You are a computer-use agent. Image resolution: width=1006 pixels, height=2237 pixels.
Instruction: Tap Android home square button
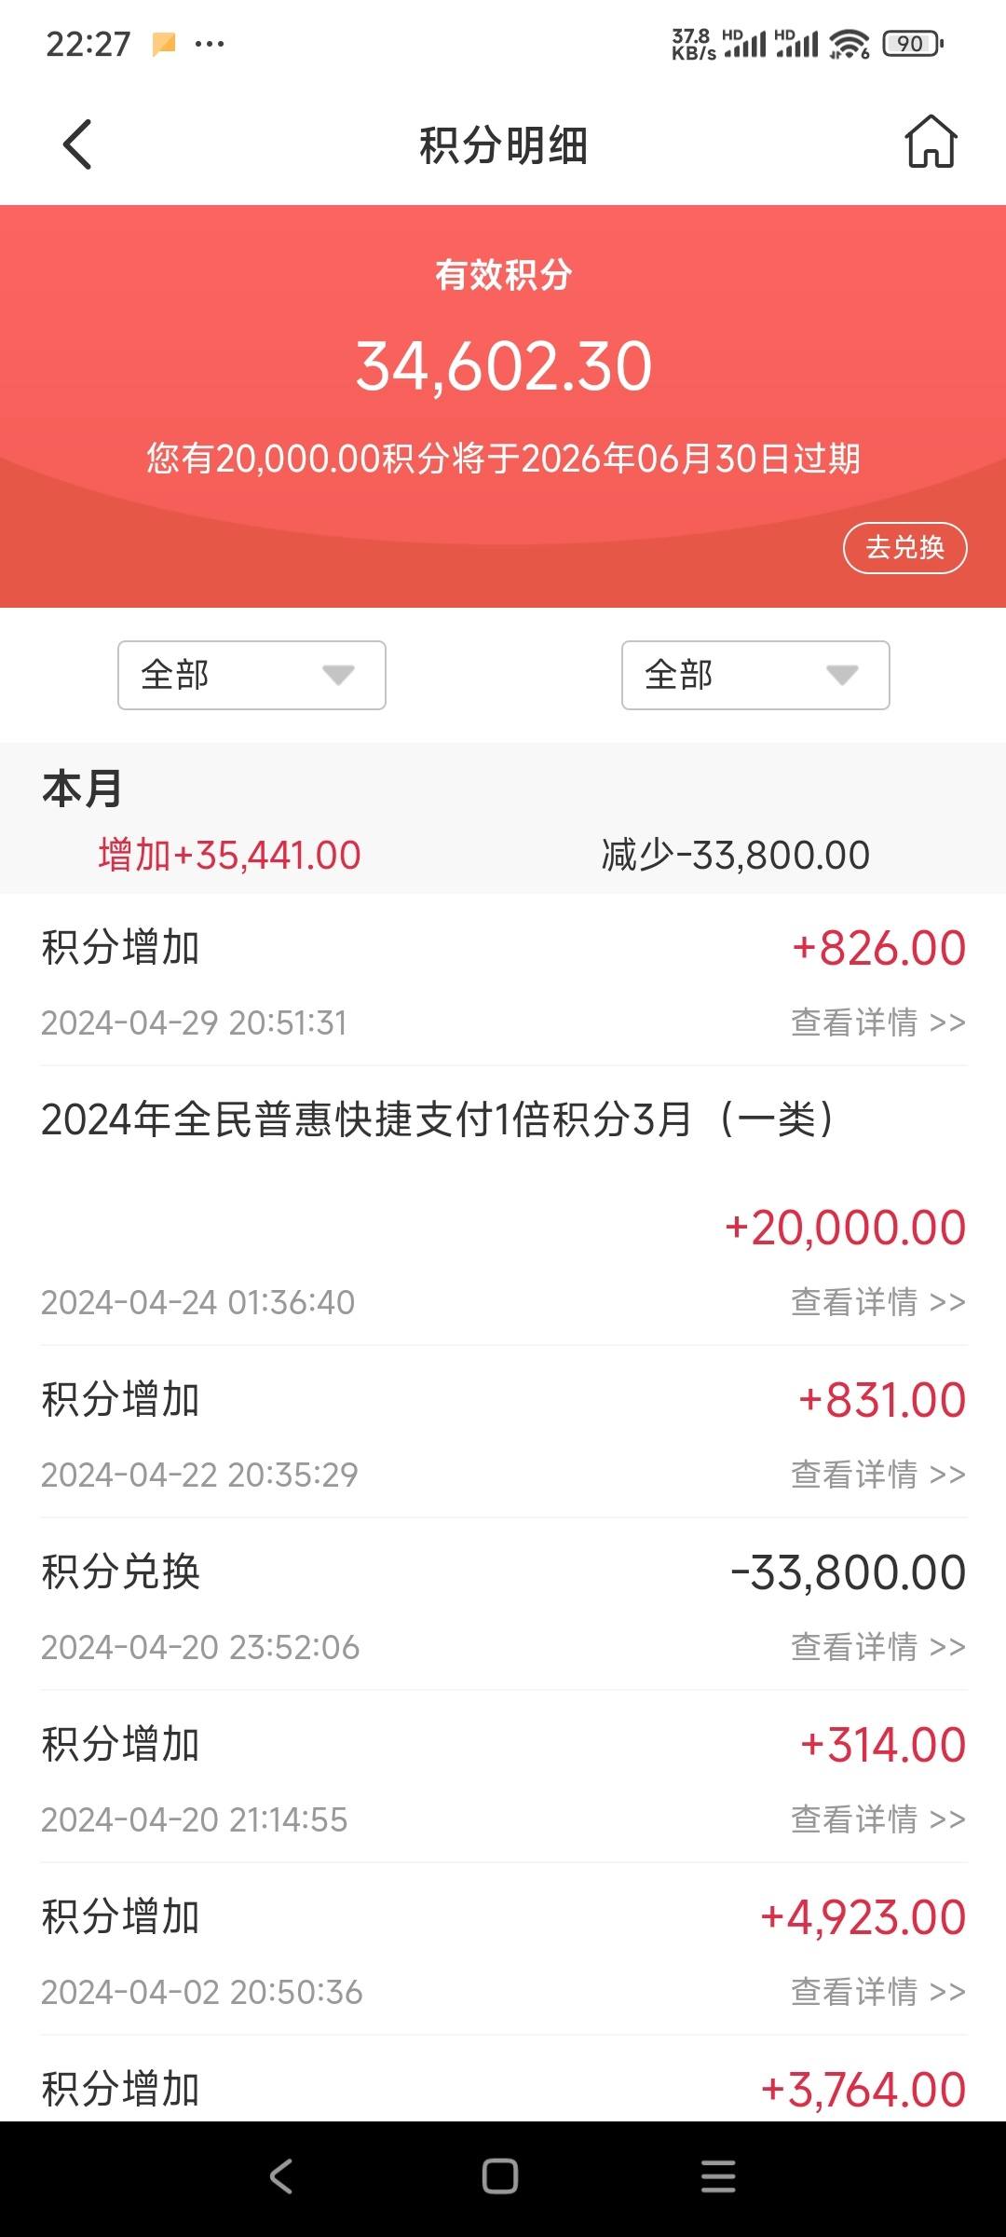500,2176
